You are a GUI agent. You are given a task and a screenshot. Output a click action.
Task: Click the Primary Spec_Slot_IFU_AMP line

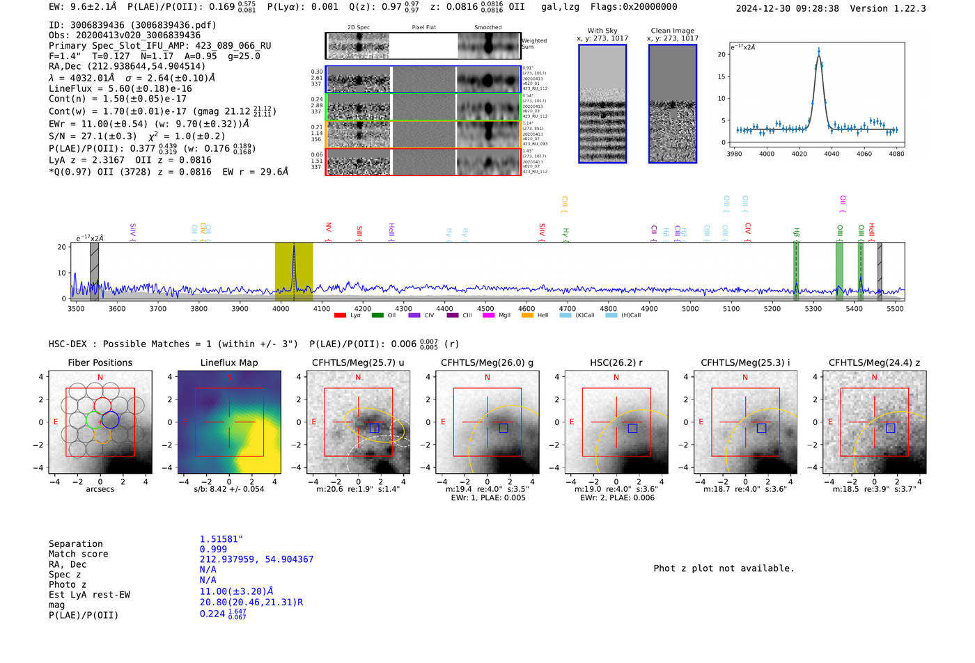point(160,45)
